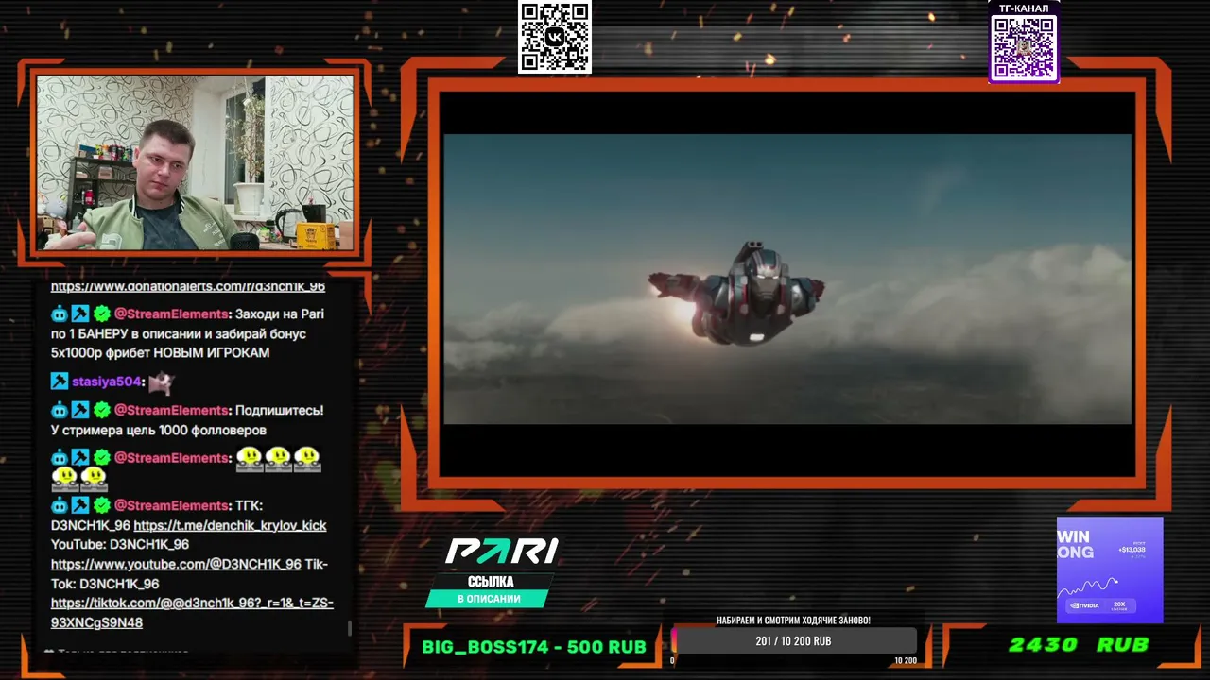Click the PARI logo
The height and width of the screenshot is (680, 1210).
point(501,551)
